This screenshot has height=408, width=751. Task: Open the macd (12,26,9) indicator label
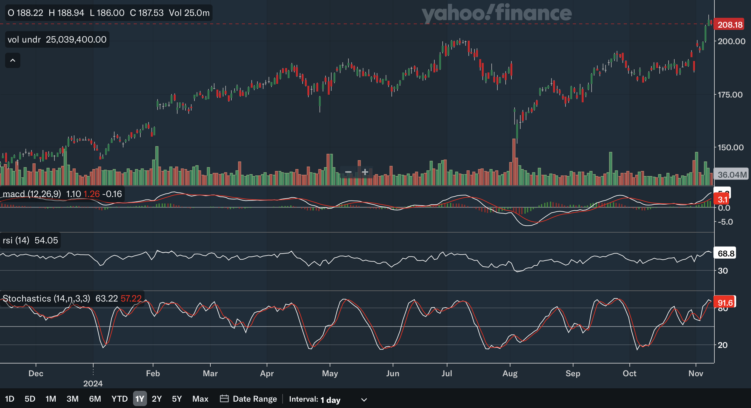click(32, 194)
